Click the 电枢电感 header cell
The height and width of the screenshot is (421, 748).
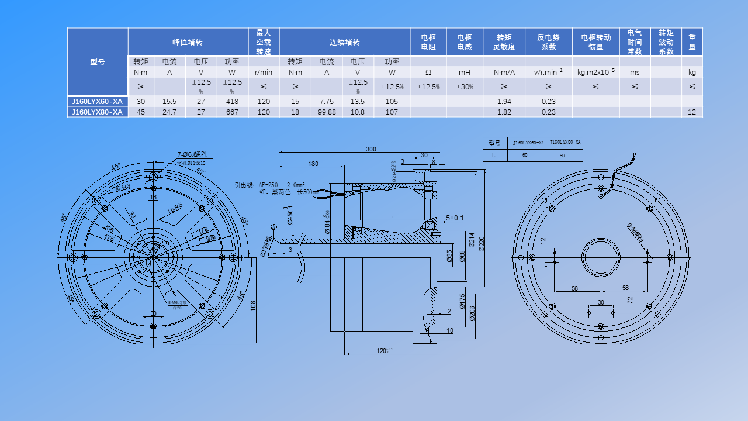[465, 42]
